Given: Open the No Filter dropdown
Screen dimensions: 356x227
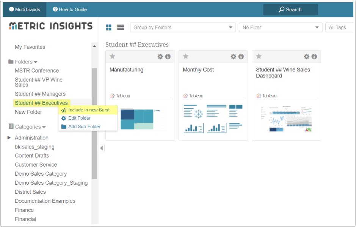Looking at the screenshot, I should [x=281, y=28].
